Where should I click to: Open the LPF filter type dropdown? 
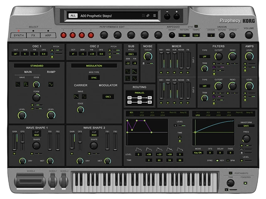pyautogui.click(x=204, y=56)
